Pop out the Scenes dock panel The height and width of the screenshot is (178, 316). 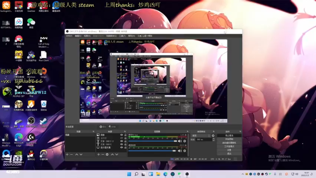[x=93, y=132]
